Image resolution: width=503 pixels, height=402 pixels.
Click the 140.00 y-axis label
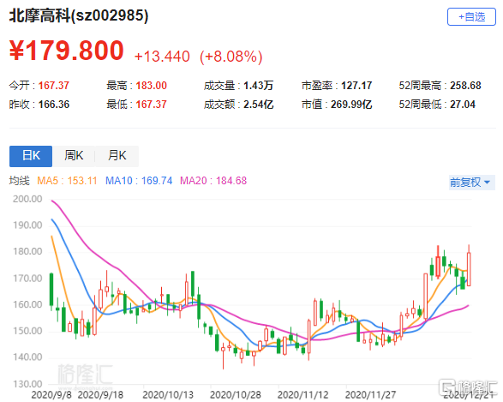click(27, 357)
